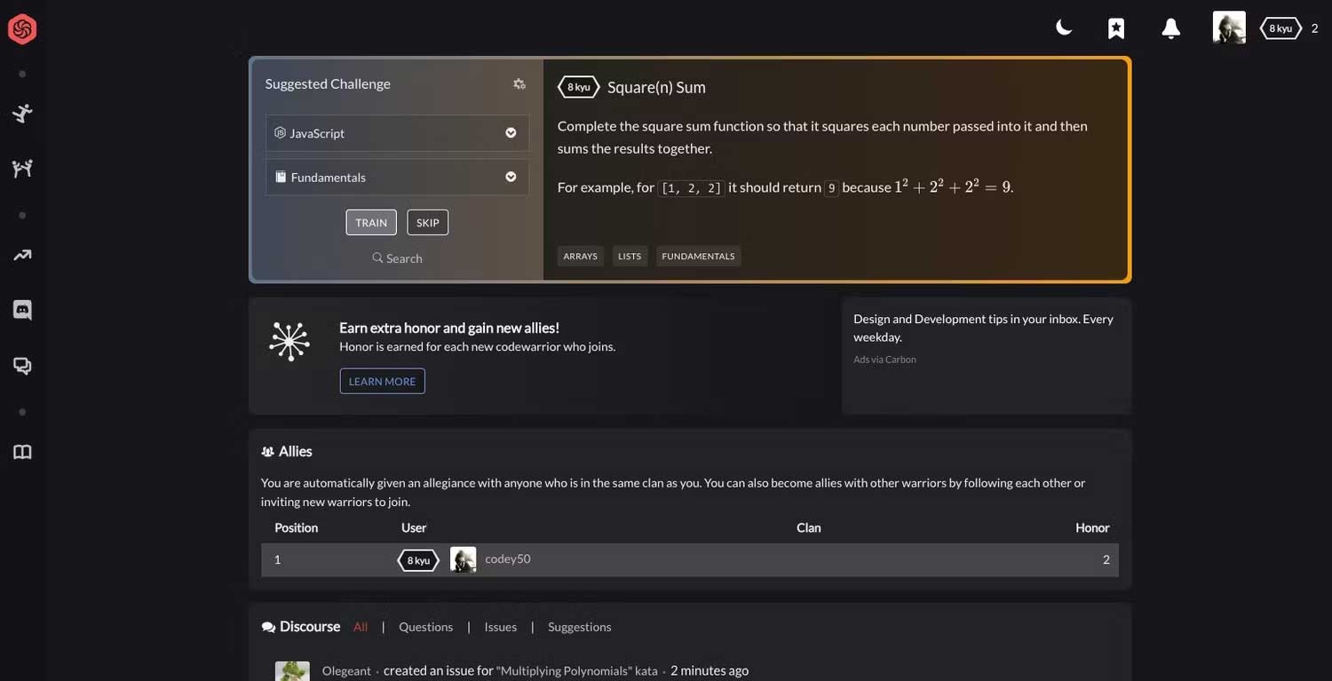Click the allies network starburst icon
The width and height of the screenshot is (1332, 681).
click(x=289, y=340)
